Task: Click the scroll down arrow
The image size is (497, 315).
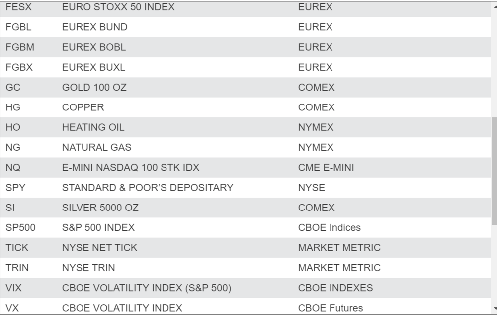Action: [494, 309]
